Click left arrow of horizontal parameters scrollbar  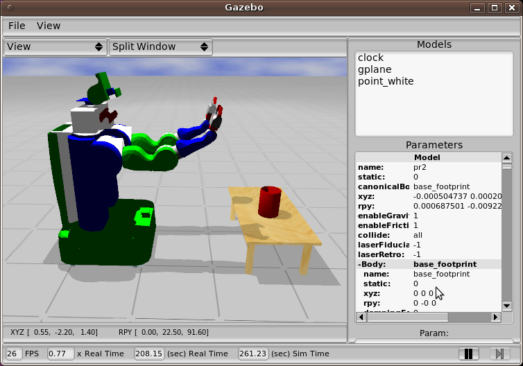(x=361, y=317)
